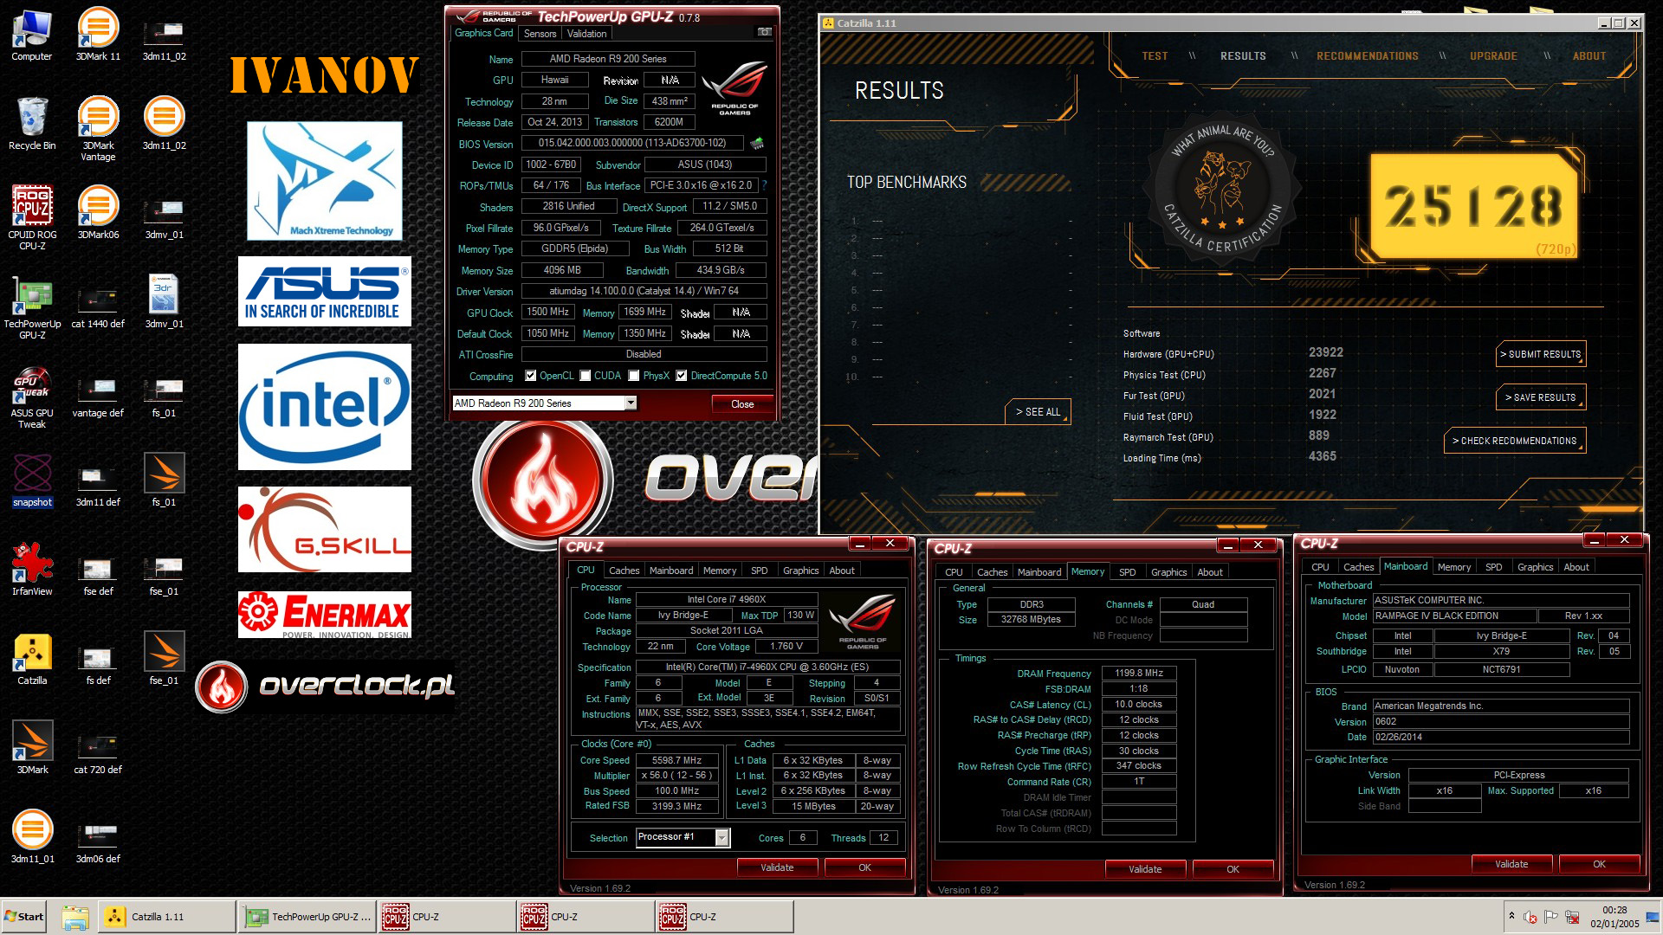The width and height of the screenshot is (1663, 935).
Task: Toggle the OpenCL checkbox in GPU-Z
Action: tap(531, 376)
